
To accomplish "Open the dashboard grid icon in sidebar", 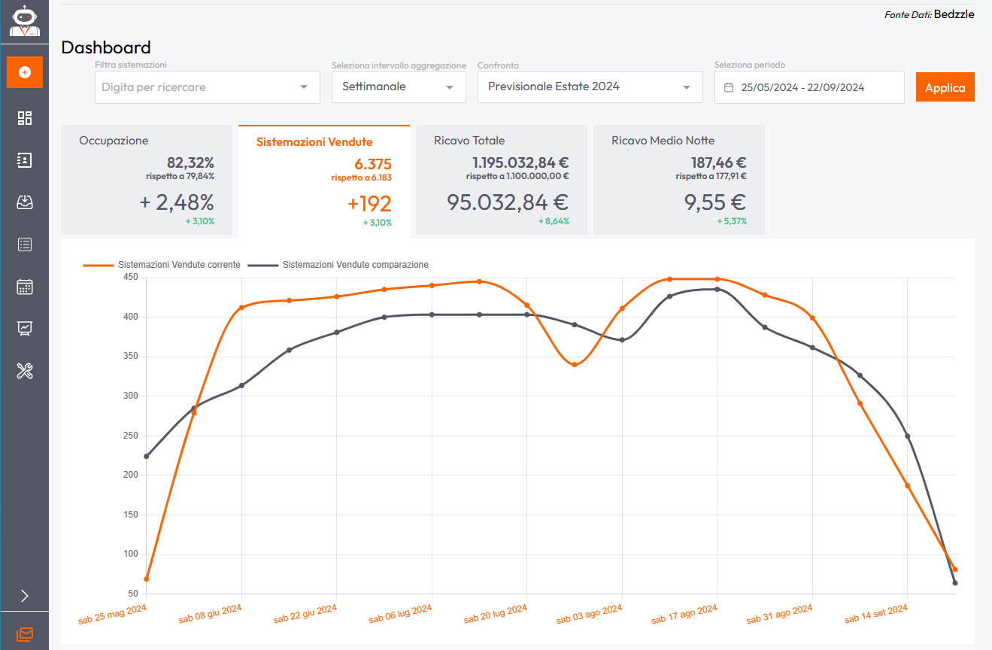I will pyautogui.click(x=25, y=118).
